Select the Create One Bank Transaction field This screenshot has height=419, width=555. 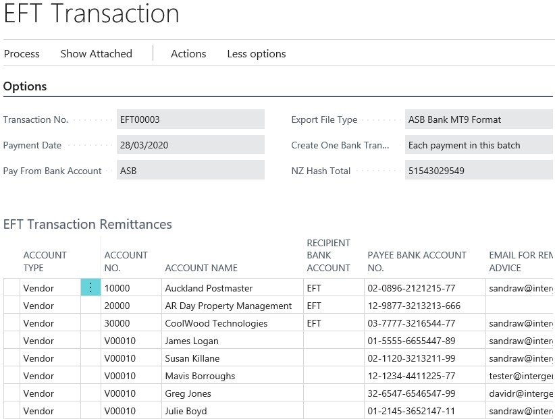pos(477,144)
